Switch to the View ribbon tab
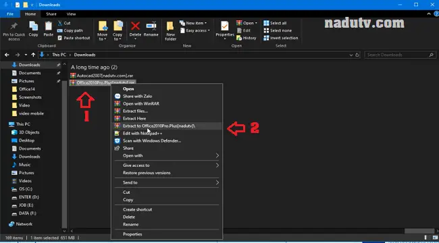This screenshot has height=243, width=439. [x=71, y=13]
